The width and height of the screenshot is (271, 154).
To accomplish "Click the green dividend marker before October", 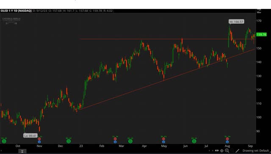I will click(4, 141).
